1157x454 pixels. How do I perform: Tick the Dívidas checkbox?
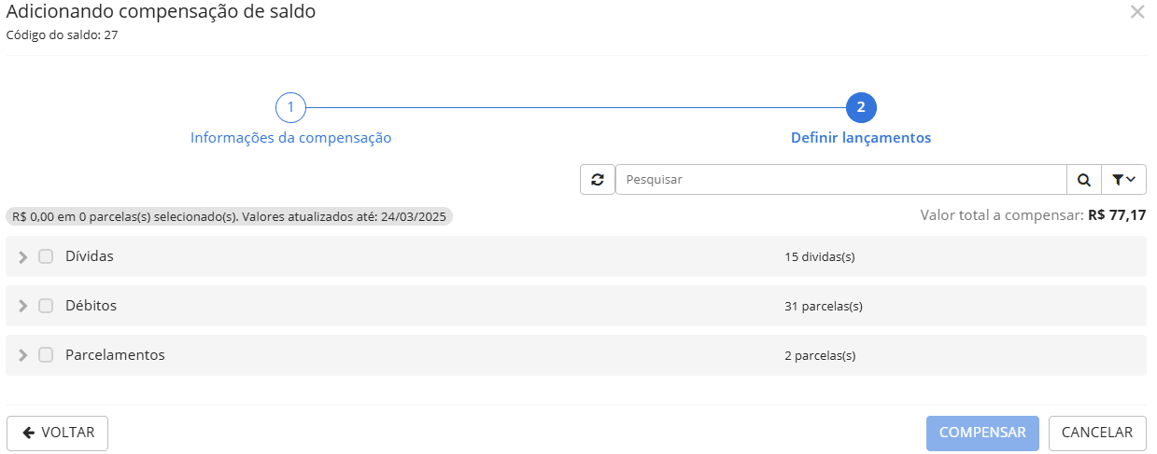(x=46, y=256)
